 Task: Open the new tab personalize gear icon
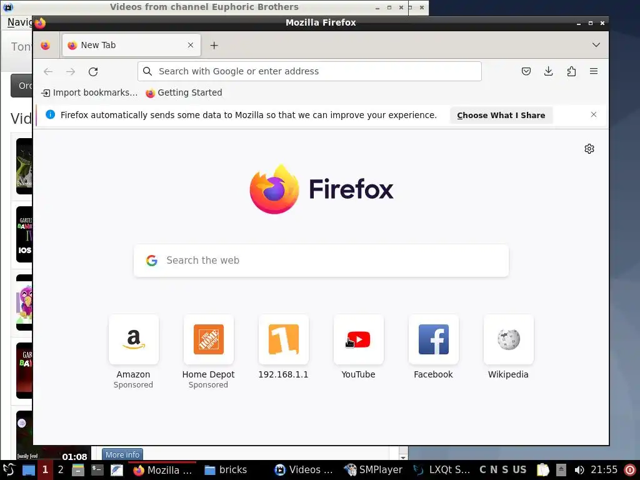pos(589,149)
